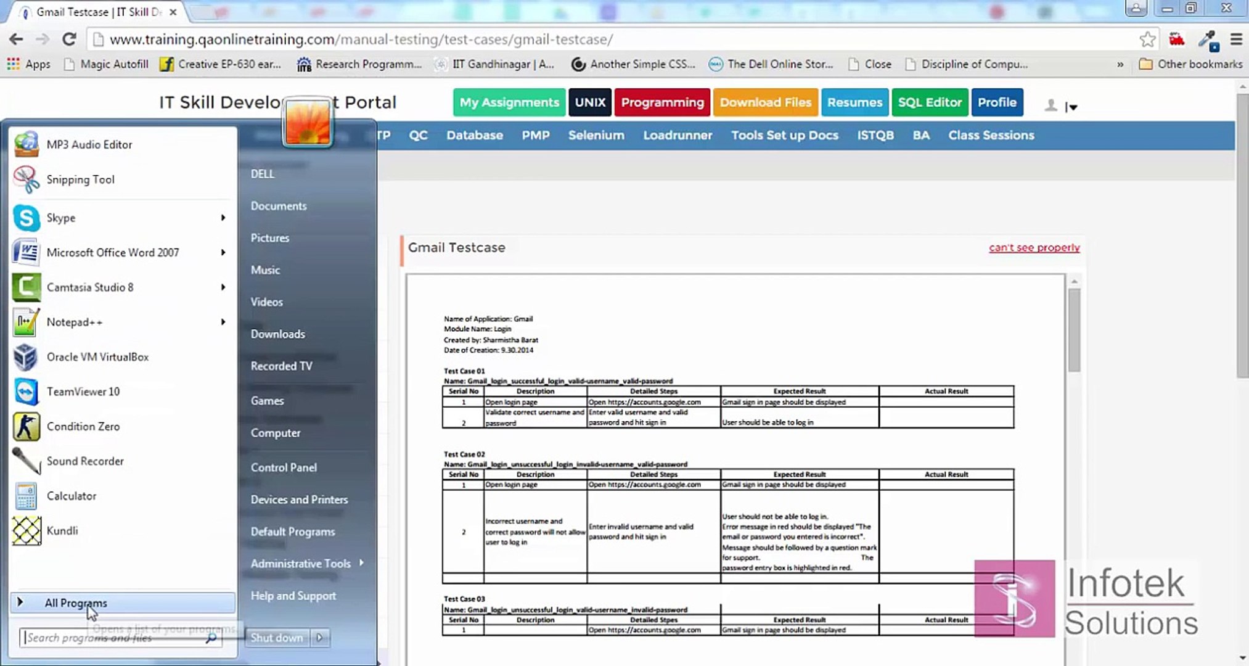The width and height of the screenshot is (1249, 666).
Task: Click the browser reload icon
Action: click(x=69, y=39)
